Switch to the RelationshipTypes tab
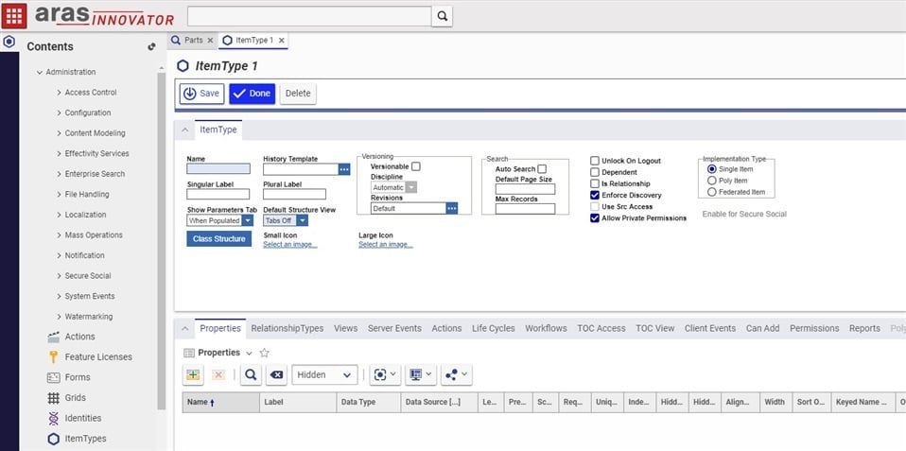 287,328
